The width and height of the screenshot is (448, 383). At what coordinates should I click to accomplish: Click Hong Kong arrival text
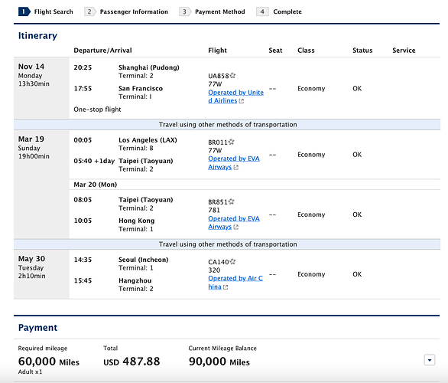pos(137,221)
